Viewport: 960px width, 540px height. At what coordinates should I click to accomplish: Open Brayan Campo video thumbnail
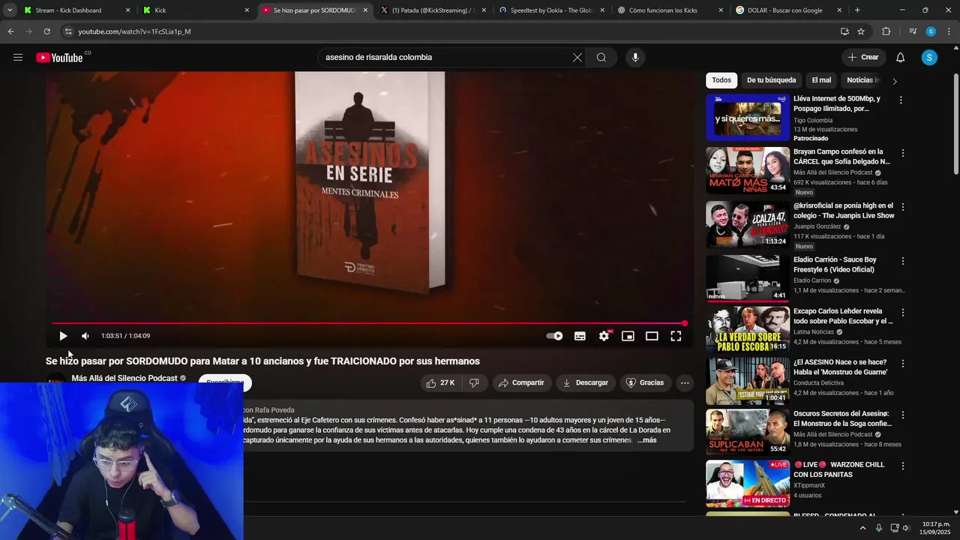[x=748, y=170]
